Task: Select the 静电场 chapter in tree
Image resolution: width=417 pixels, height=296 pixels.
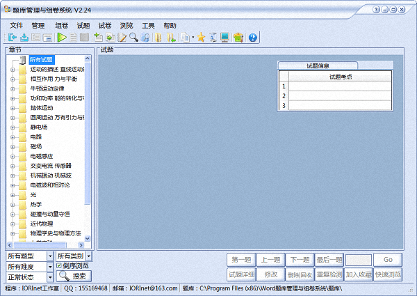Action: click(38, 127)
